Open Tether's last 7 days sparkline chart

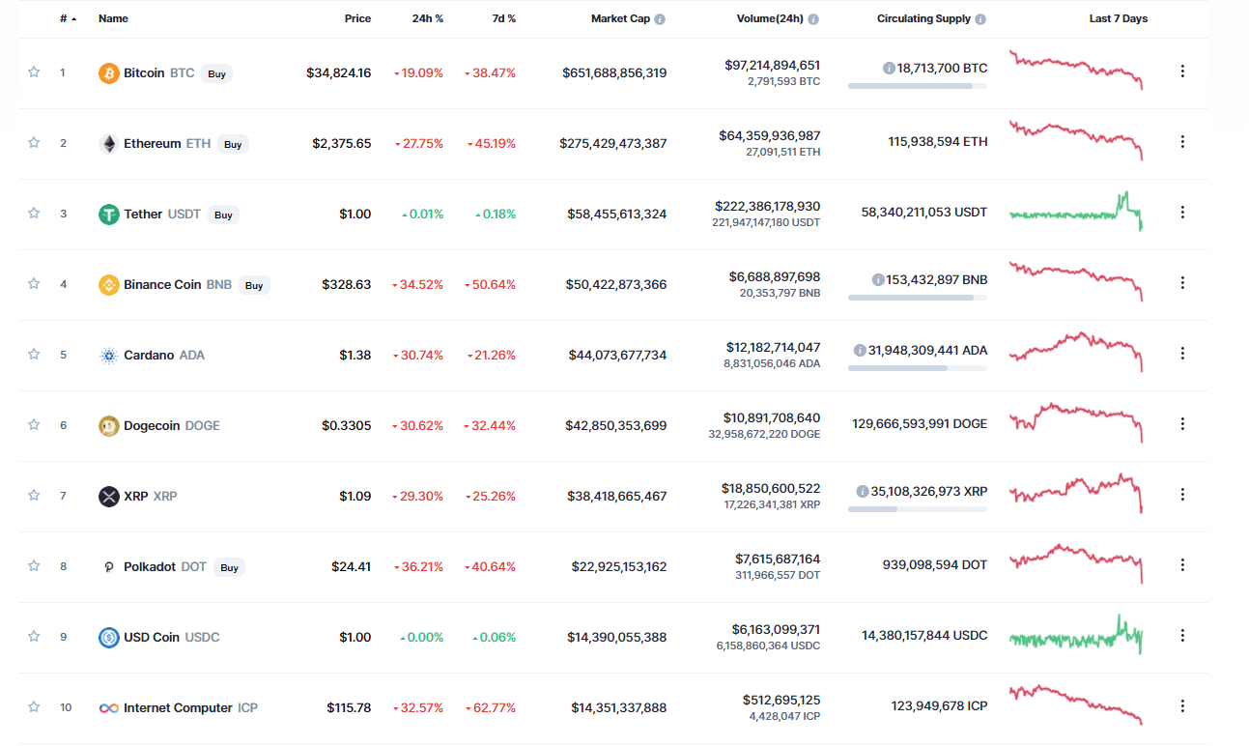pos(1076,212)
